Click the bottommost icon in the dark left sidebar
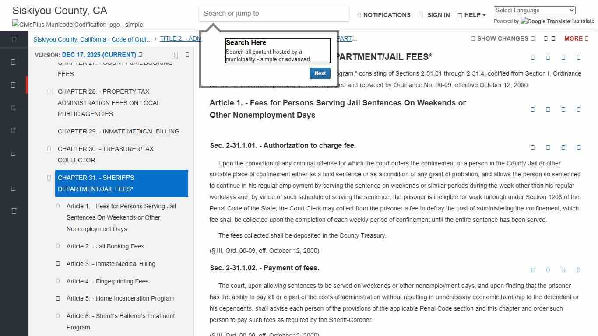 pos(14,211)
